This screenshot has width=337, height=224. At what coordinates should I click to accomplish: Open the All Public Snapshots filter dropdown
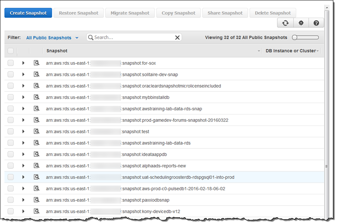(x=52, y=38)
